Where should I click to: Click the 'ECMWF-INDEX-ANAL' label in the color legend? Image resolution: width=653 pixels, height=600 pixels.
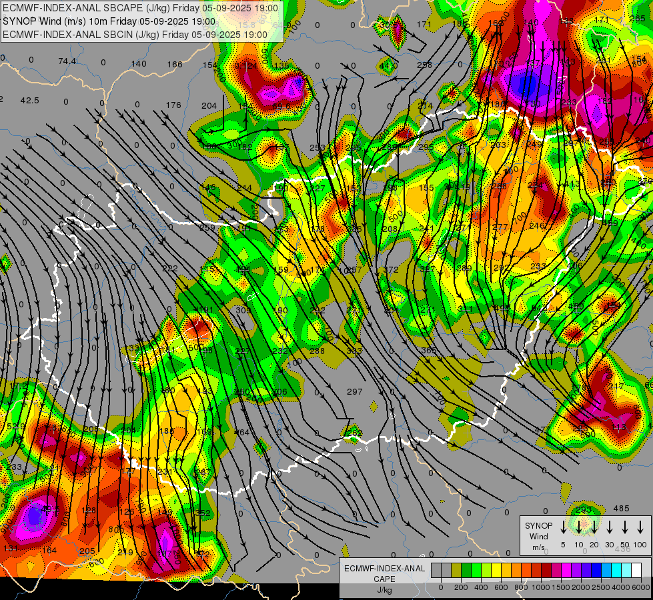pos(384,569)
